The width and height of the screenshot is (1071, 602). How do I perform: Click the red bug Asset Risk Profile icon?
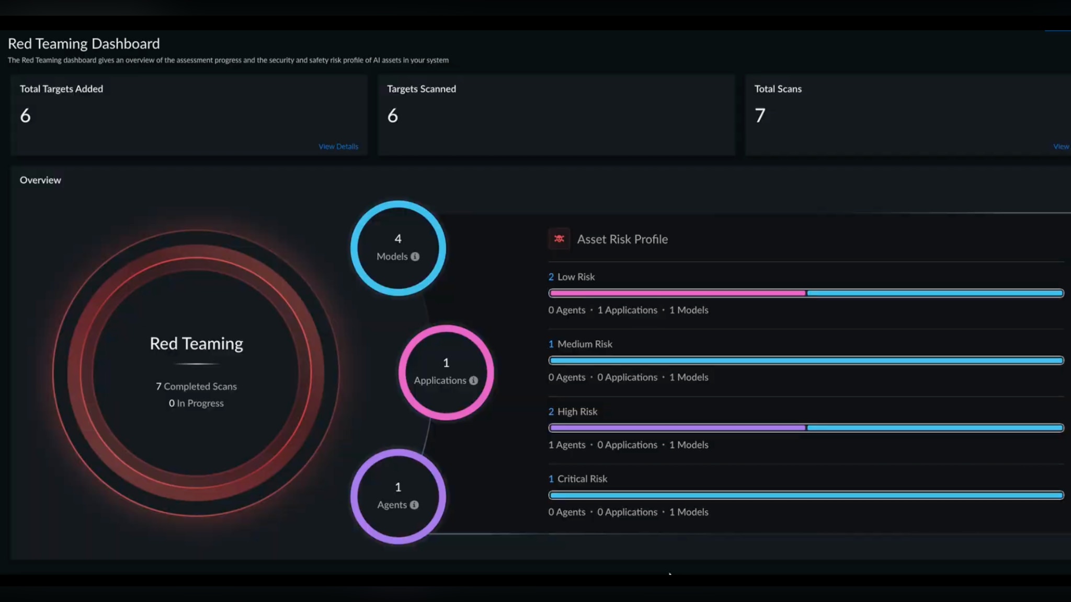point(559,239)
